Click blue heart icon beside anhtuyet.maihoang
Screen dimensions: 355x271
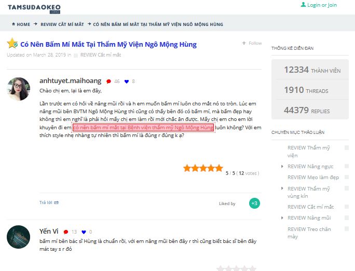pos(127,82)
